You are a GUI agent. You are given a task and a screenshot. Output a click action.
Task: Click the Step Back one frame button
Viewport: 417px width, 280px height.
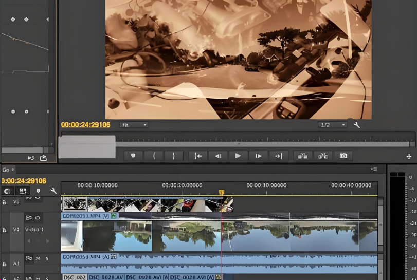click(x=218, y=156)
